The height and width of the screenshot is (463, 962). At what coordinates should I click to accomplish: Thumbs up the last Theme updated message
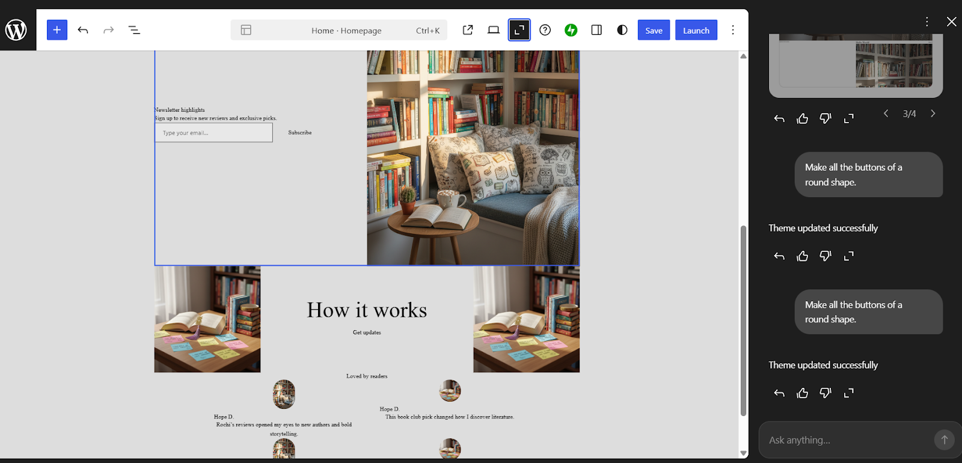pyautogui.click(x=803, y=393)
